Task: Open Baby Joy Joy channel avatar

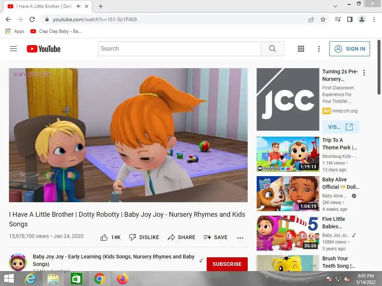Action: pos(18,262)
